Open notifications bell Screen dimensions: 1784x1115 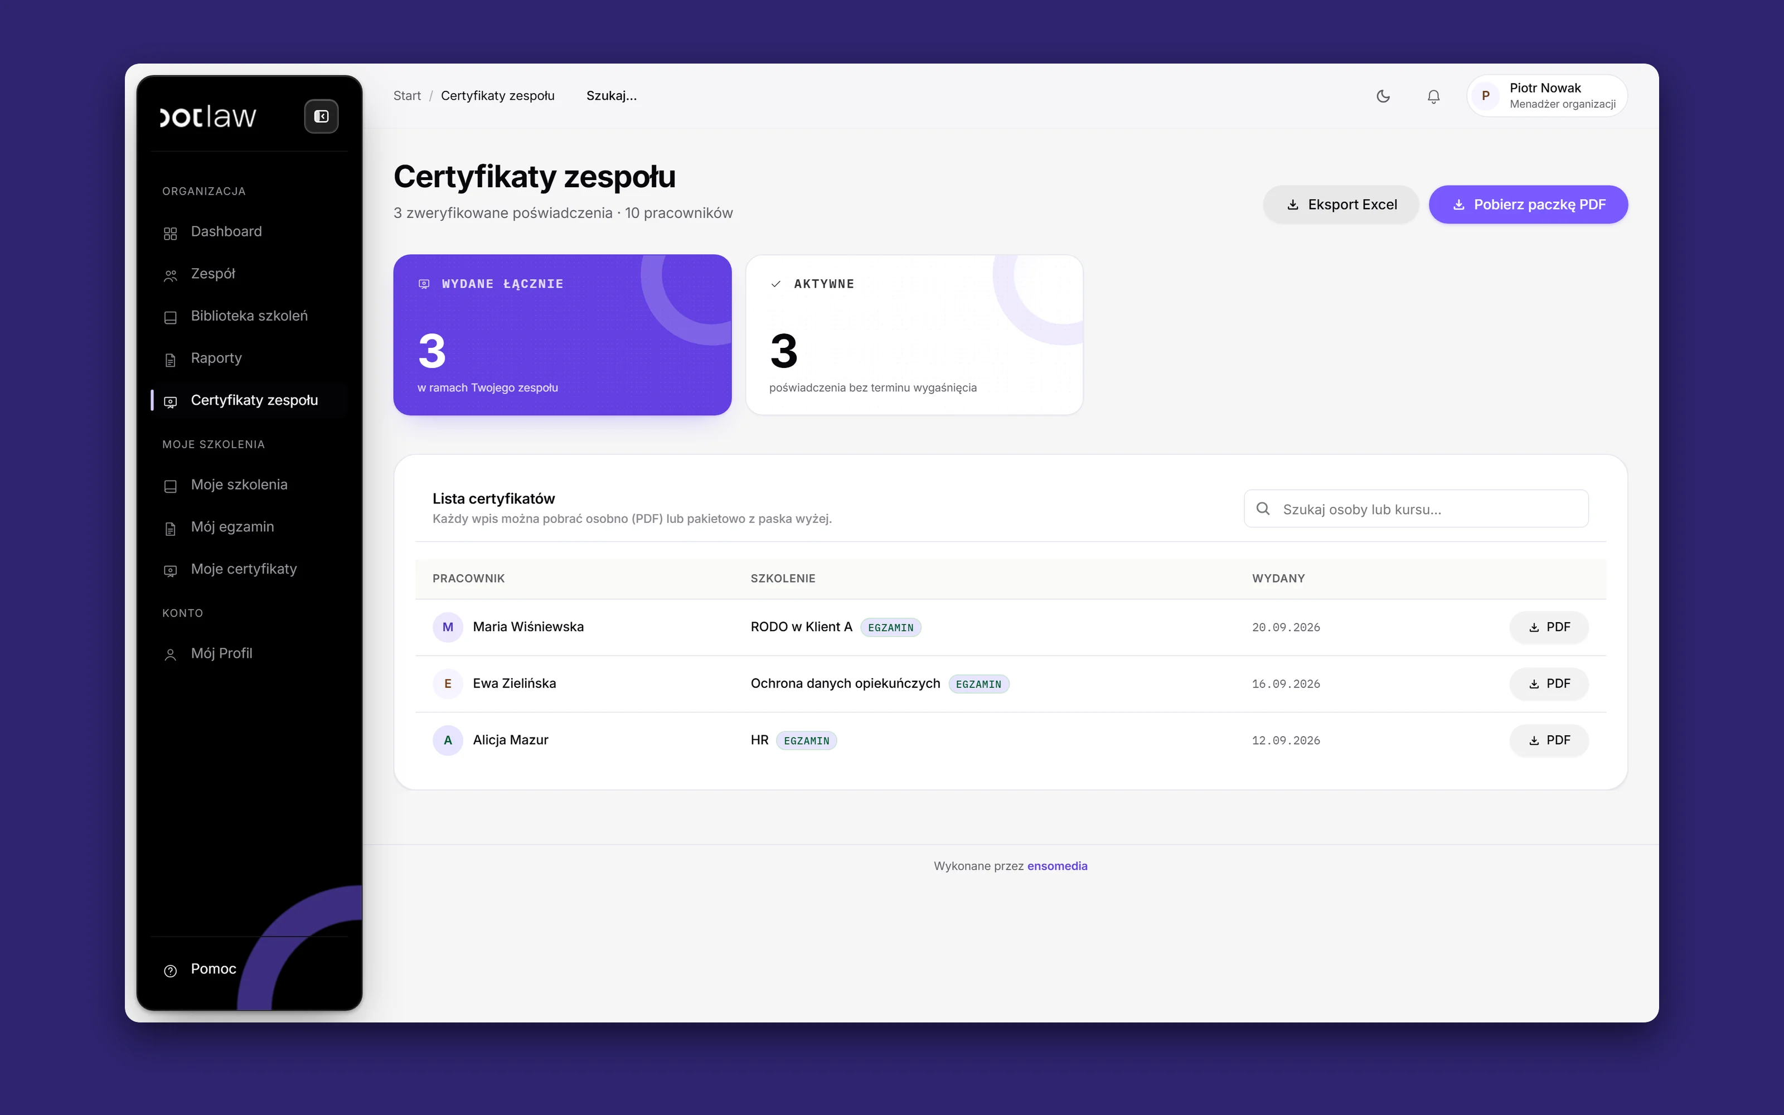pos(1433,96)
